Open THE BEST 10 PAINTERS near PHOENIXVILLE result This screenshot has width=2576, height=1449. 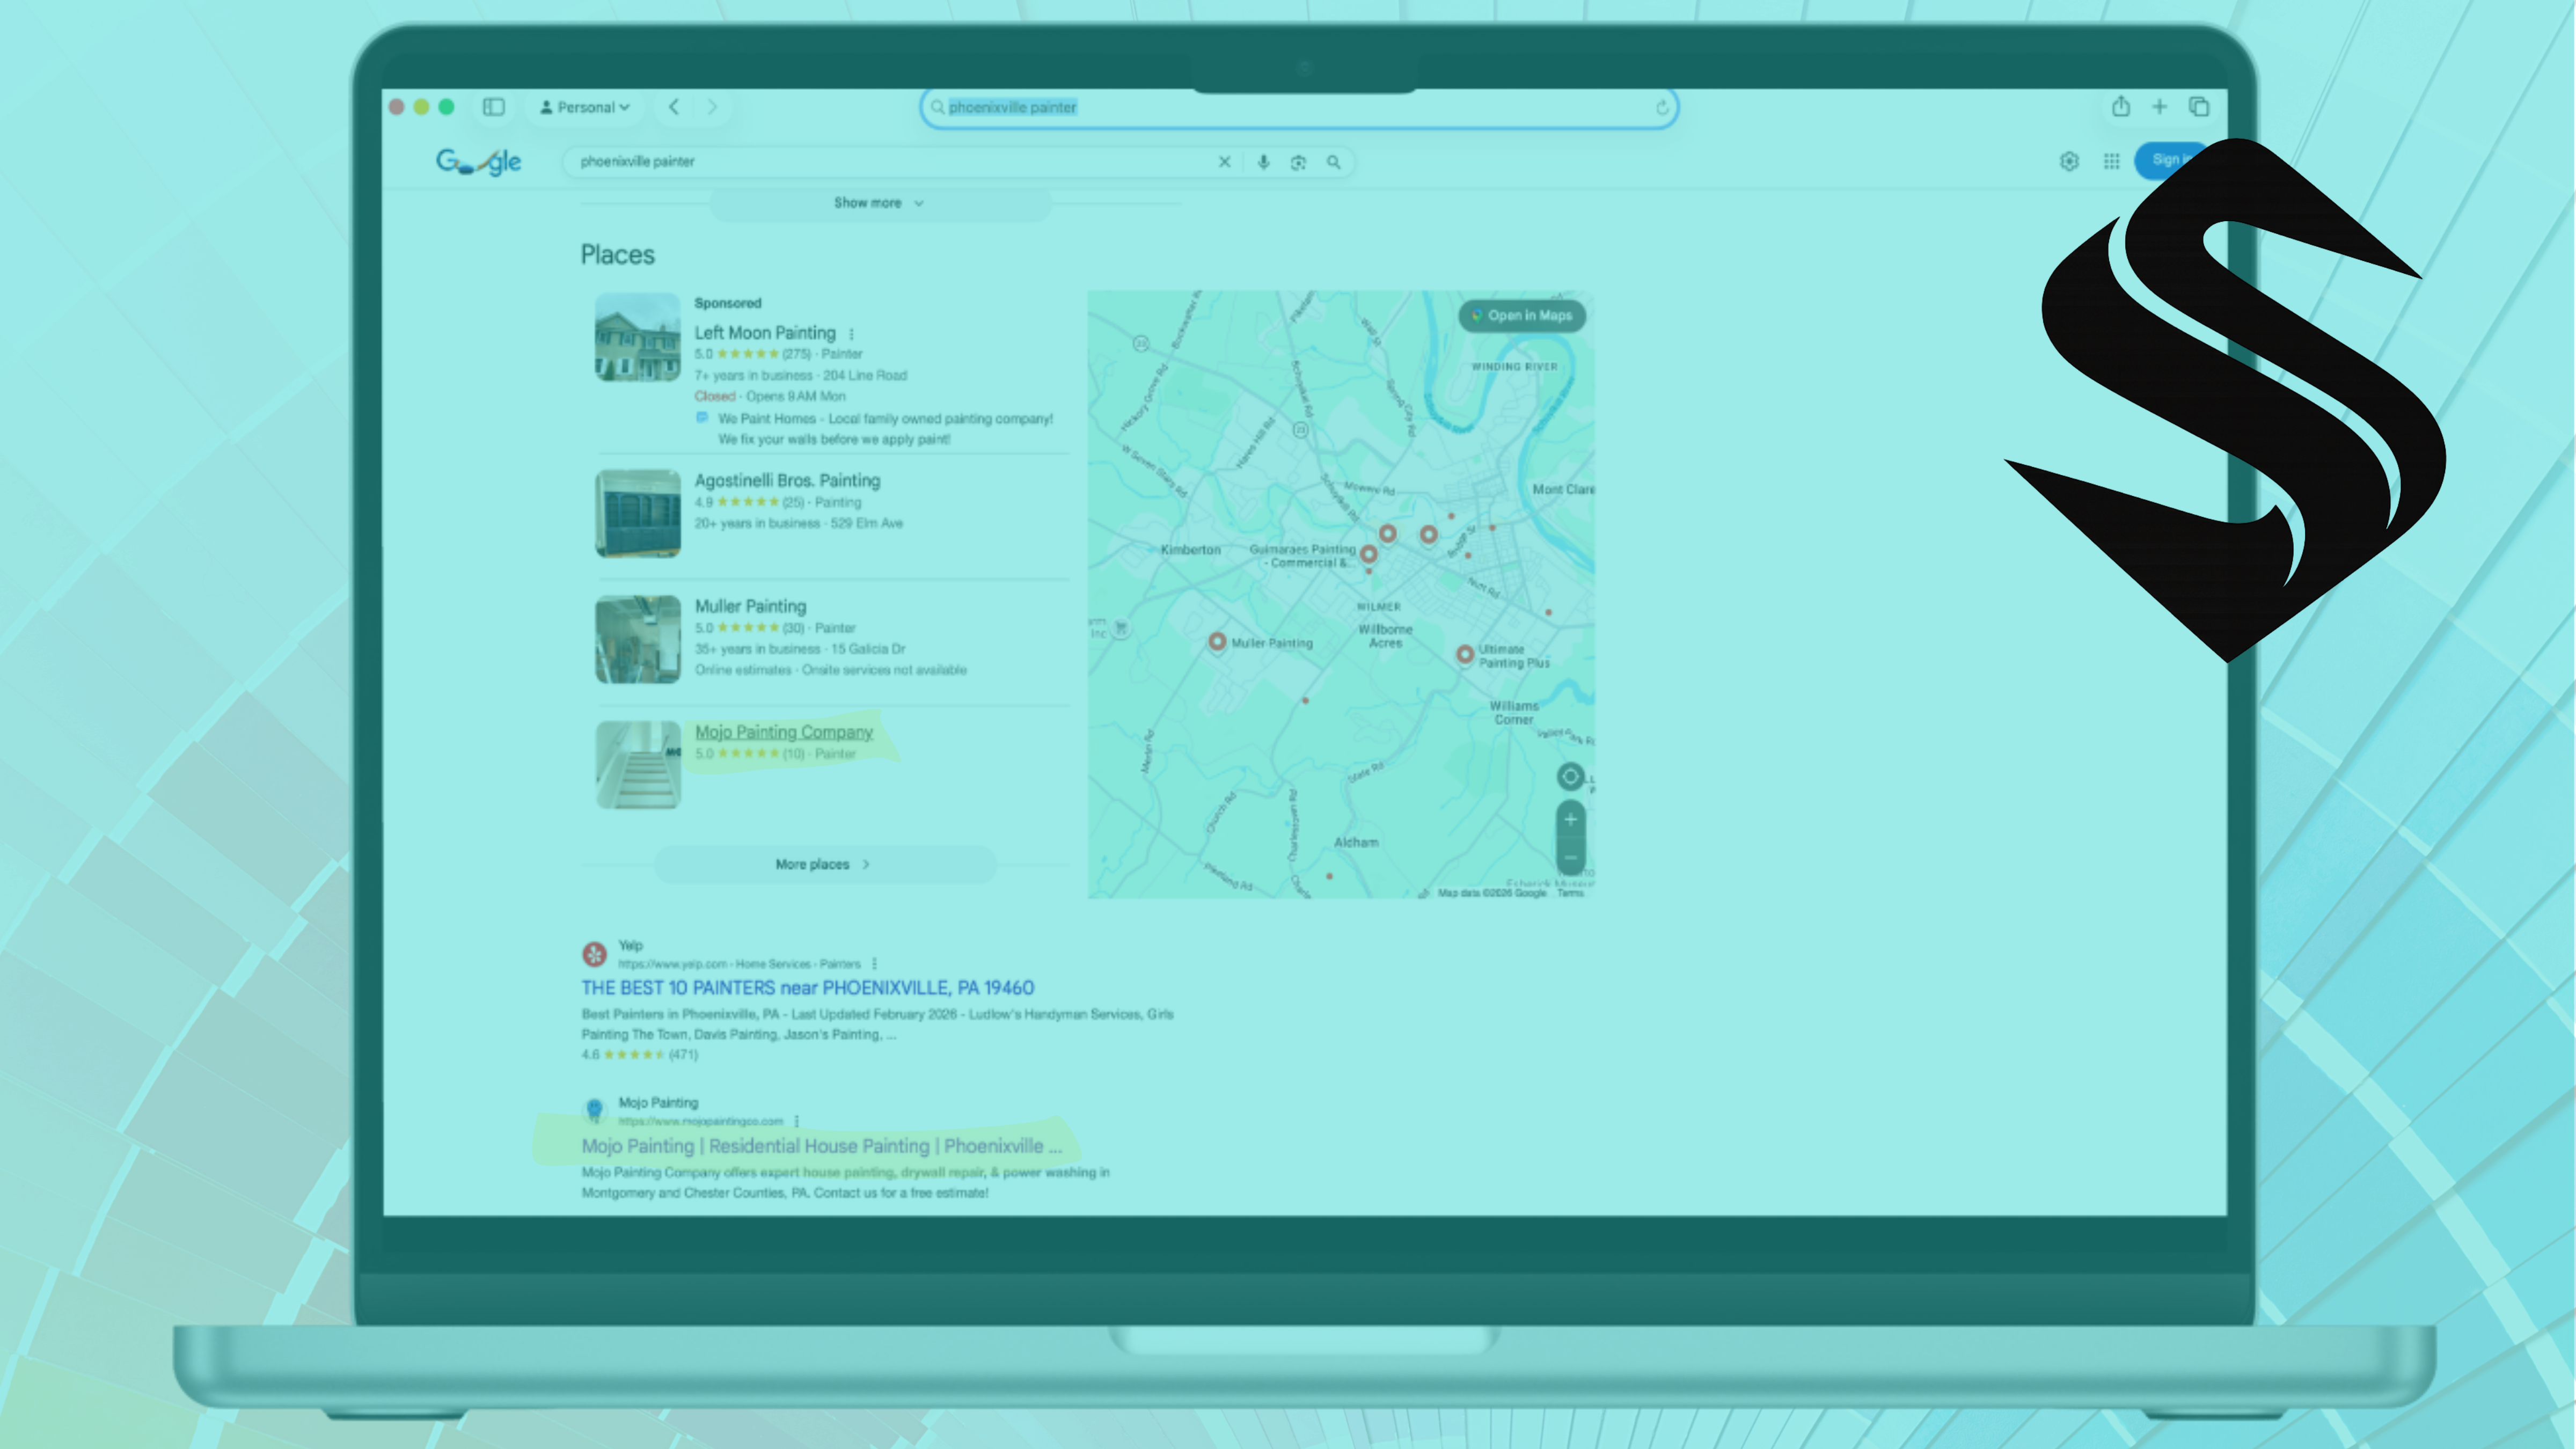pyautogui.click(x=807, y=988)
